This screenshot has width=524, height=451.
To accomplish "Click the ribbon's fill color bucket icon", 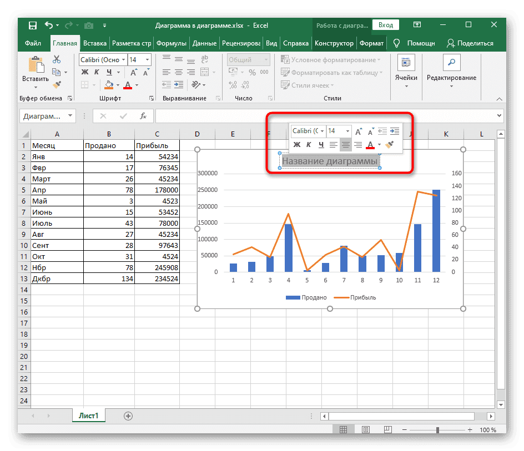I will click(x=109, y=85).
